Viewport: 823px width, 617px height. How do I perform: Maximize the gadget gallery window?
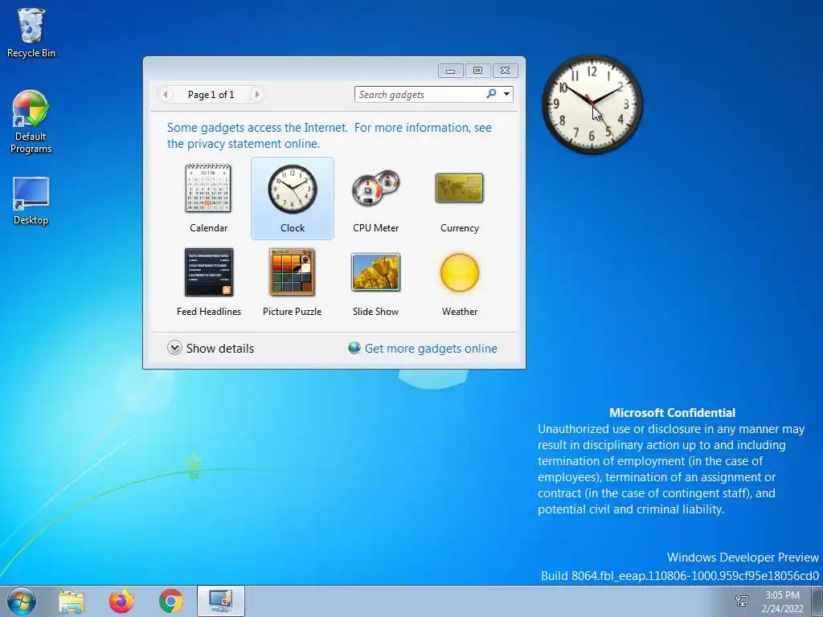477,71
